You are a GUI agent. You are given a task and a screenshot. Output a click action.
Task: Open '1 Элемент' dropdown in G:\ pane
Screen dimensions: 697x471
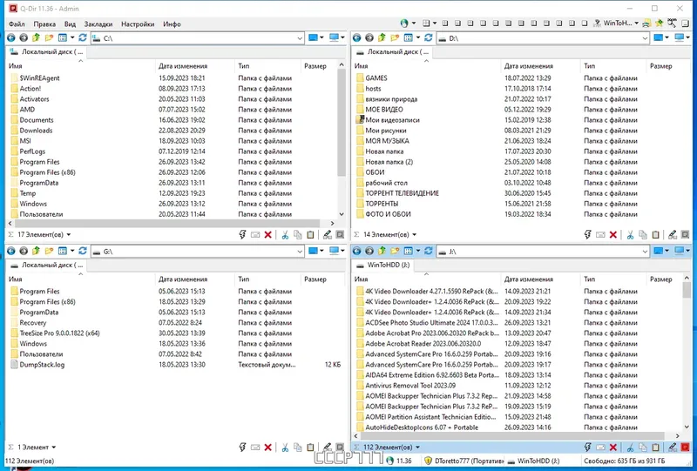54,447
